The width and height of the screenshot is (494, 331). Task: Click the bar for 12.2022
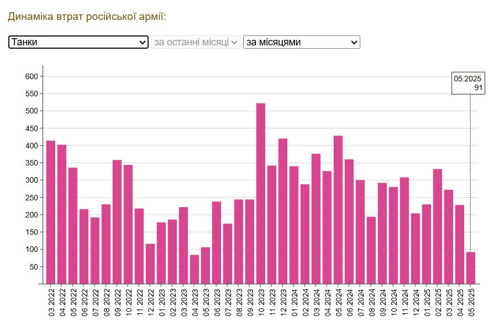tap(150, 263)
